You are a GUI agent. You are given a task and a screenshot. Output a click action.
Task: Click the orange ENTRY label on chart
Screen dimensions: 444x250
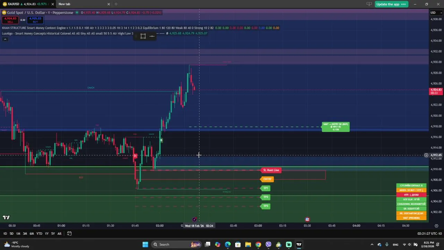[x=267, y=179]
